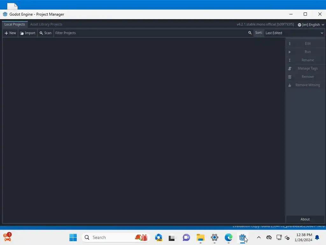Click the cloud sync tray icon

(x=269, y=237)
